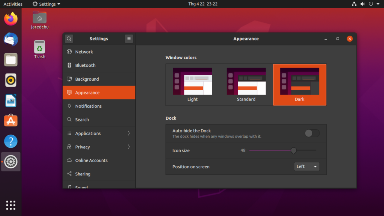Click the Notifications bell icon
Screen dimensions: 384x216
(x=69, y=106)
